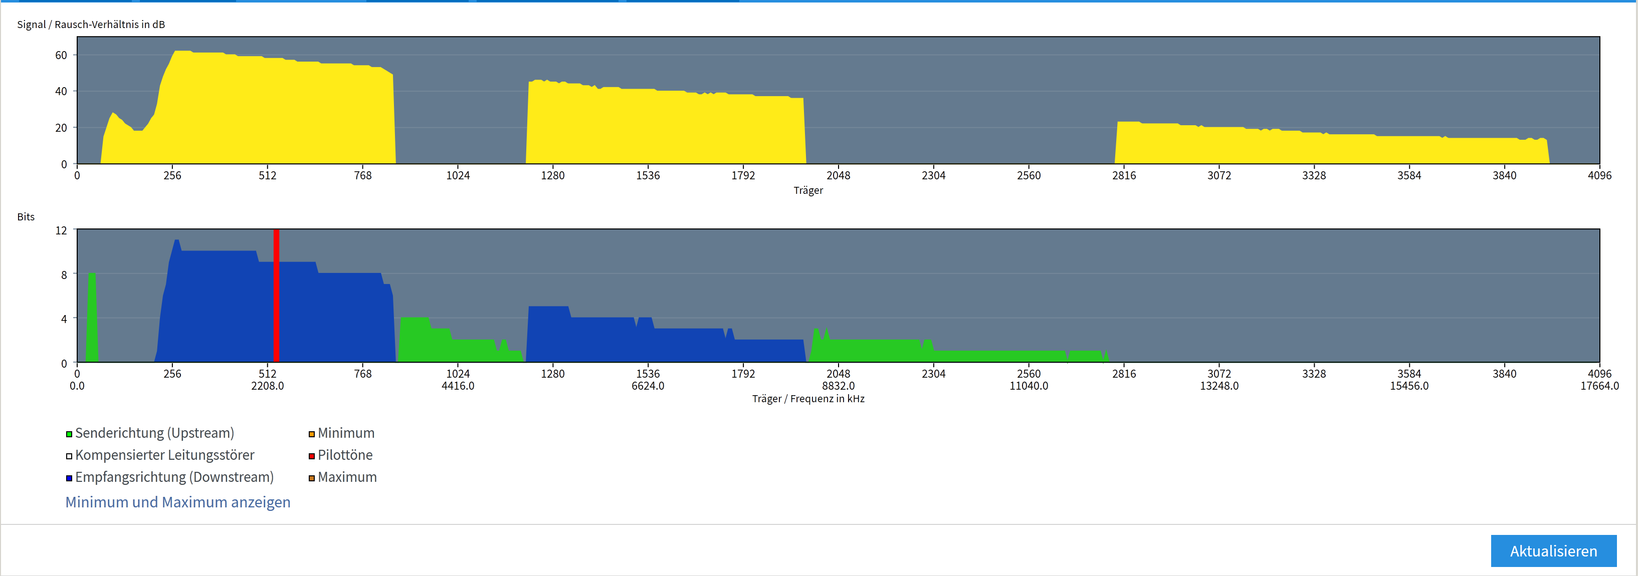
Task: Click the white Kompensierter Leitungsstörer legend swatch
Action: click(x=69, y=456)
